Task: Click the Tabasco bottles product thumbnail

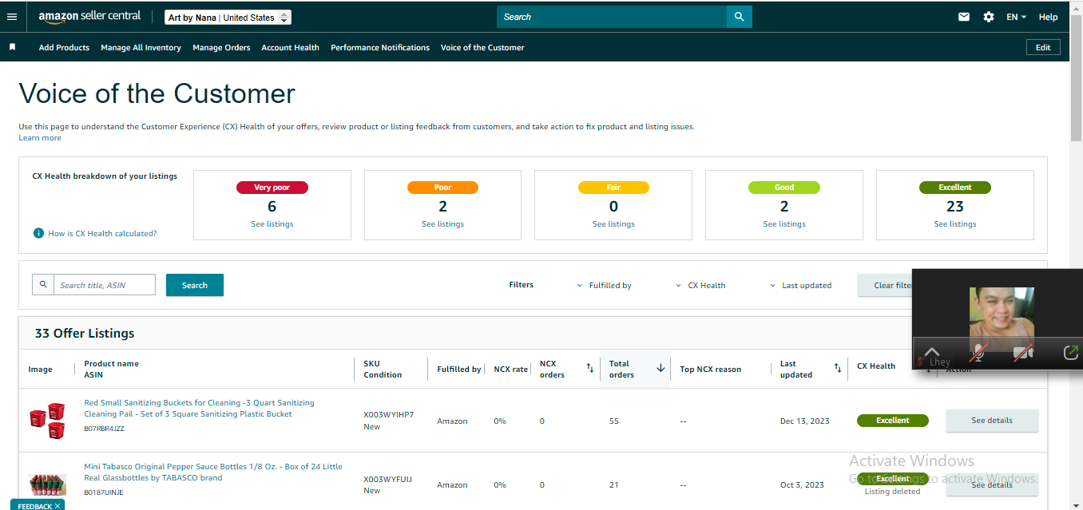Action: point(47,484)
